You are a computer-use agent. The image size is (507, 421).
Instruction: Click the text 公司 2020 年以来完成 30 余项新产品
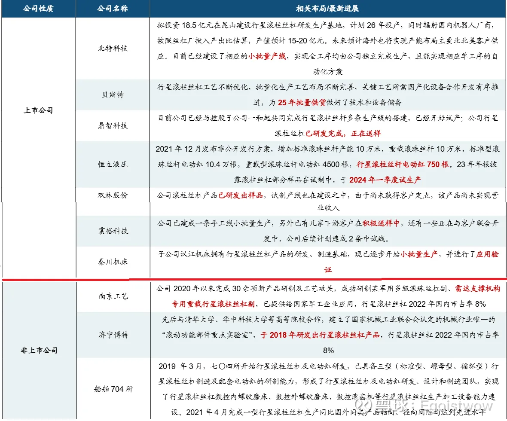(221, 288)
